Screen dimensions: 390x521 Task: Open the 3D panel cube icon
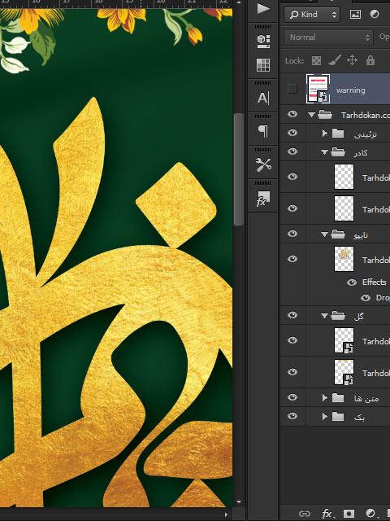pyautogui.click(x=263, y=41)
